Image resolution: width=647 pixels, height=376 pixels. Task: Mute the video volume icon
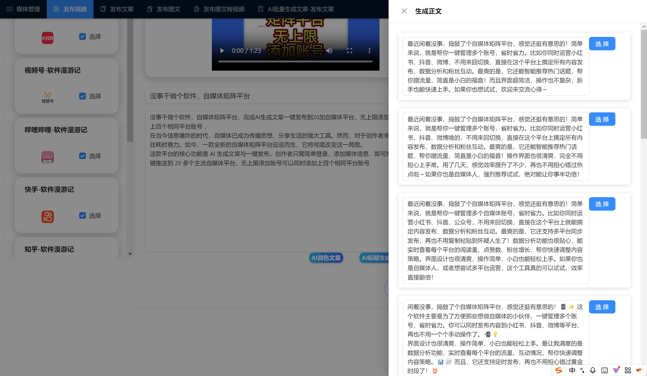(x=329, y=51)
